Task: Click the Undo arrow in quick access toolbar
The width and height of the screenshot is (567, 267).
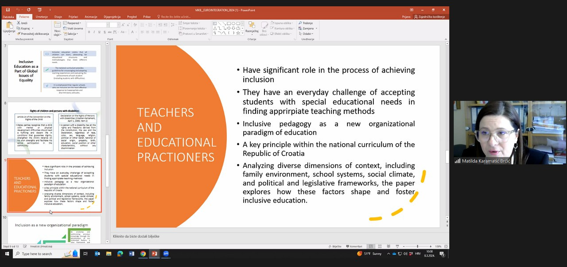Action: coord(18,10)
